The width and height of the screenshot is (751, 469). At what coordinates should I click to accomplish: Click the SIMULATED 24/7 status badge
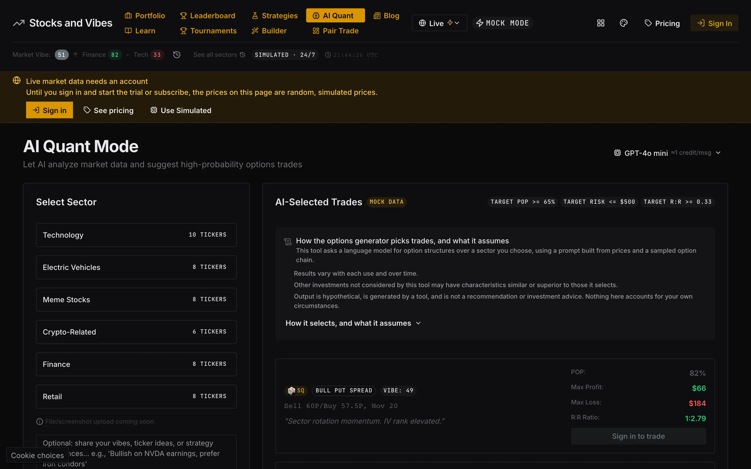[285, 55]
